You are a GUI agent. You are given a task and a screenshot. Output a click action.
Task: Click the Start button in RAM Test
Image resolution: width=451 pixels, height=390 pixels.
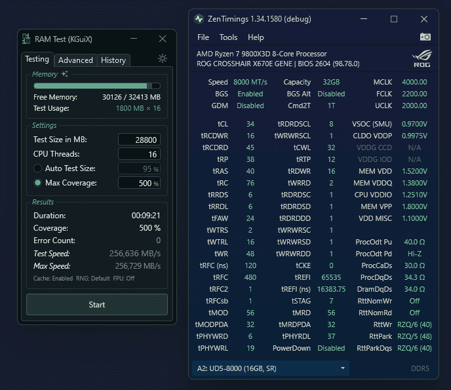click(97, 305)
